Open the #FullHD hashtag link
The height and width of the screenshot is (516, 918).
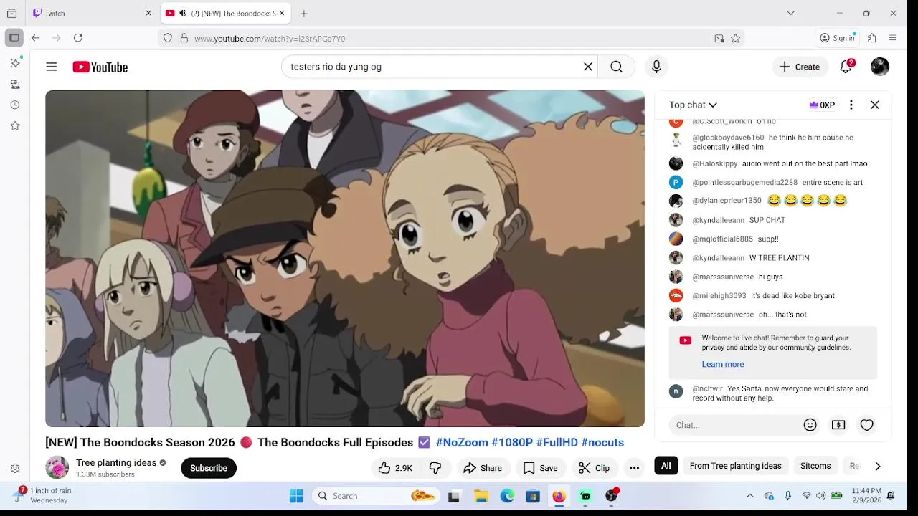coord(557,442)
